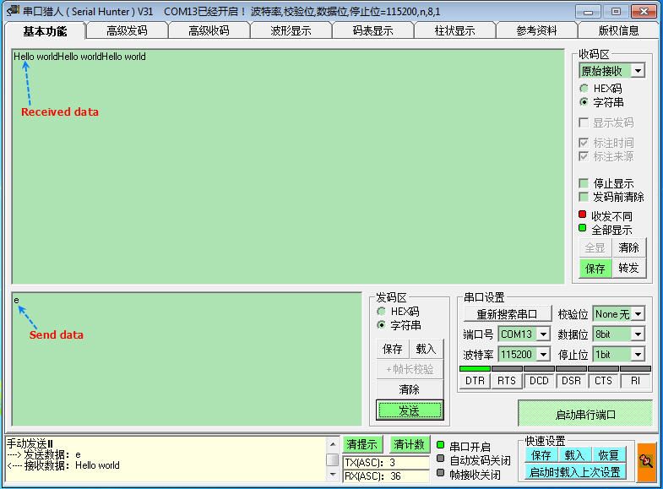Click the 帧接收关闭 status indicator
Image resolution: width=663 pixels, height=489 pixels.
(x=441, y=472)
